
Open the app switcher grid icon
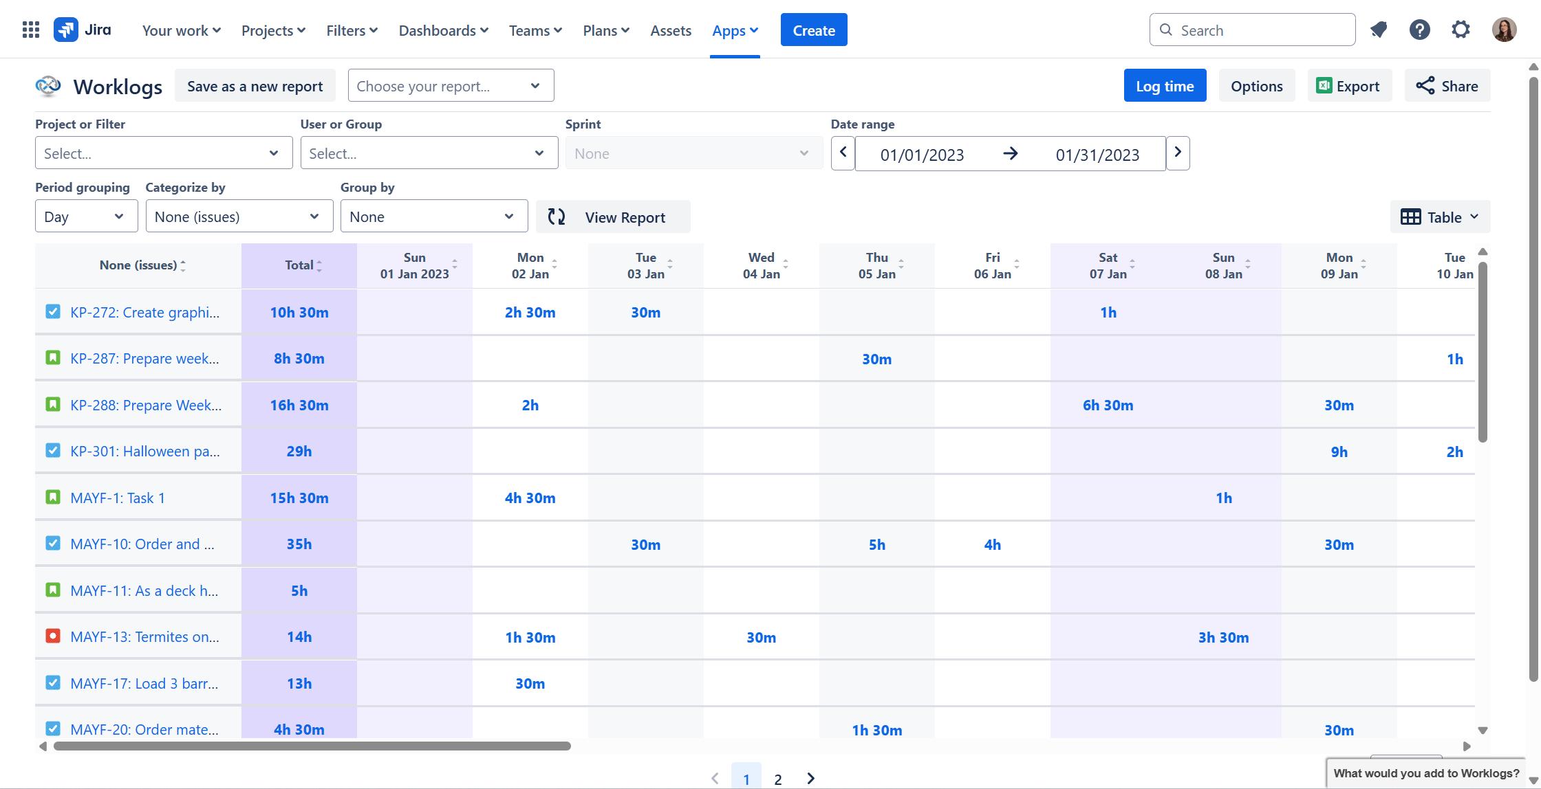[31, 30]
